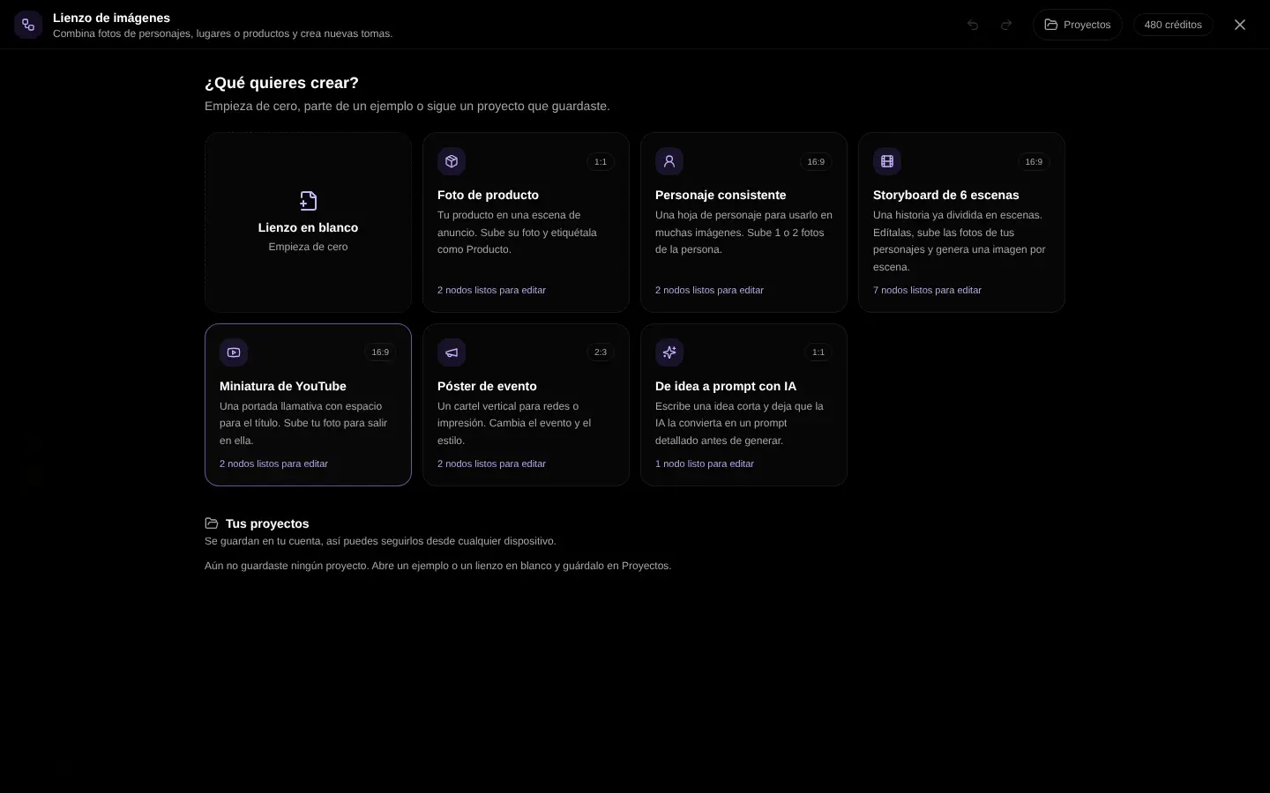Click the 2:3 badge on Póster de evento
Image resolution: width=1270 pixels, height=793 pixels.
point(601,352)
